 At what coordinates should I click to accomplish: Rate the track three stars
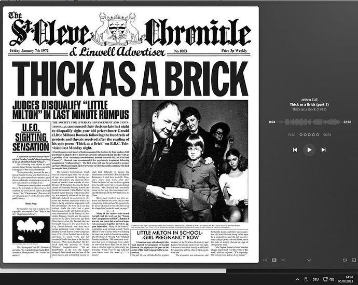pos(309,134)
